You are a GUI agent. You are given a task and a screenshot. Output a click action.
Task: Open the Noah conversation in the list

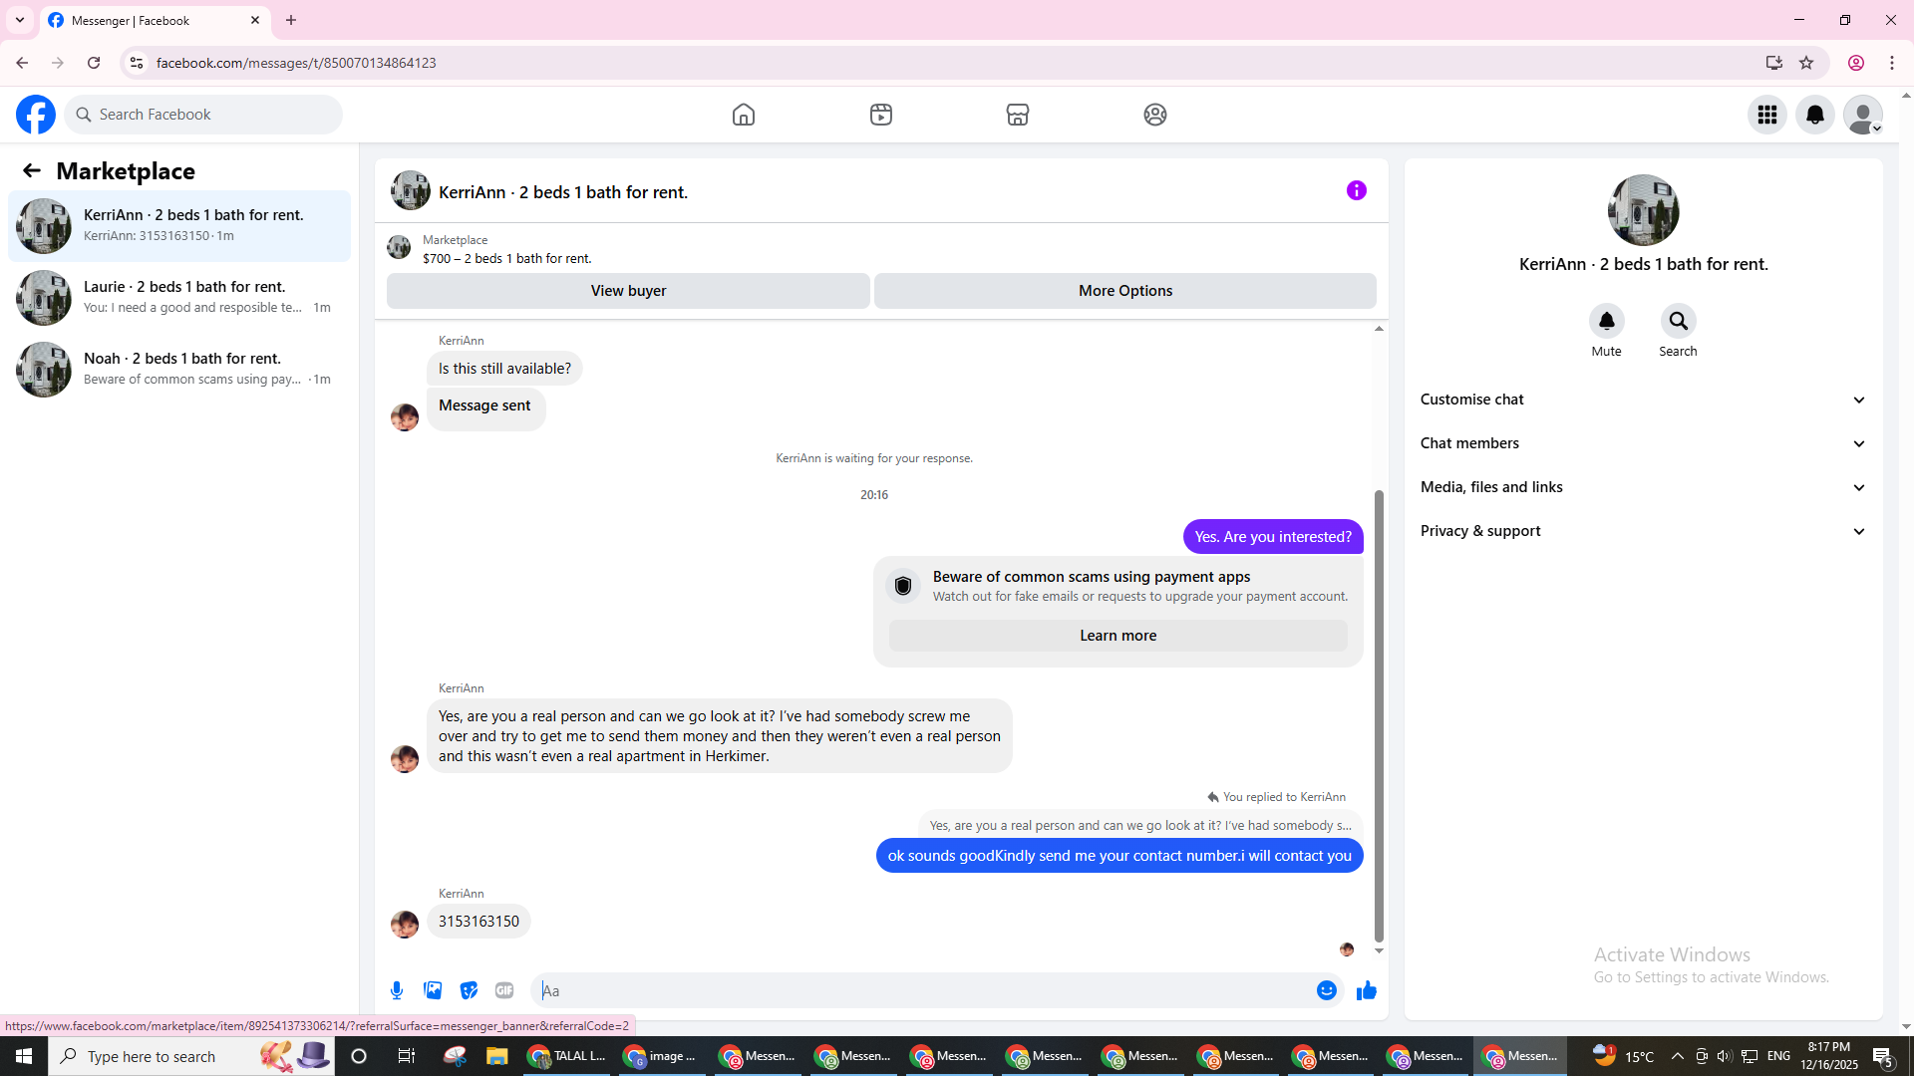tap(179, 370)
